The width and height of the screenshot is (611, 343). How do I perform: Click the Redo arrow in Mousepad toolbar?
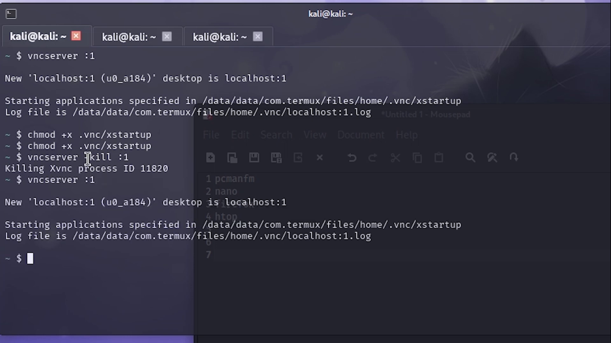pos(373,157)
